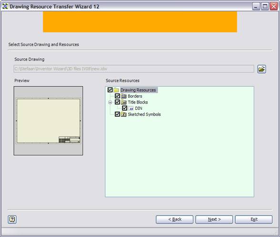
Task: Click the DIN title block icon
Action: [130, 108]
